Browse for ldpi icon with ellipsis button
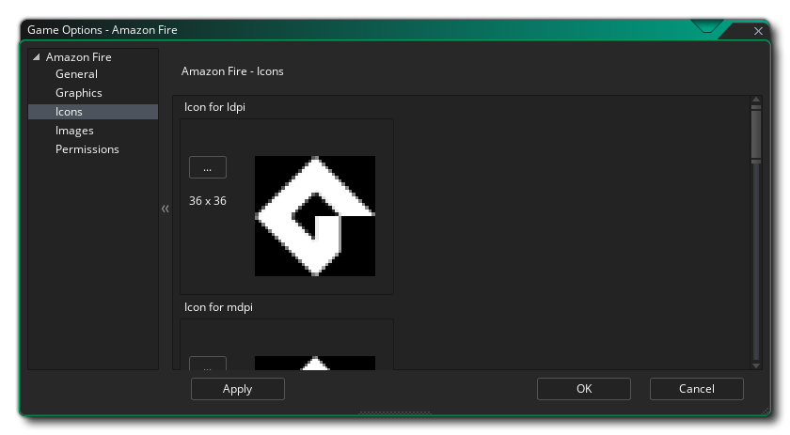This screenshot has height=435, width=790. pyautogui.click(x=208, y=167)
